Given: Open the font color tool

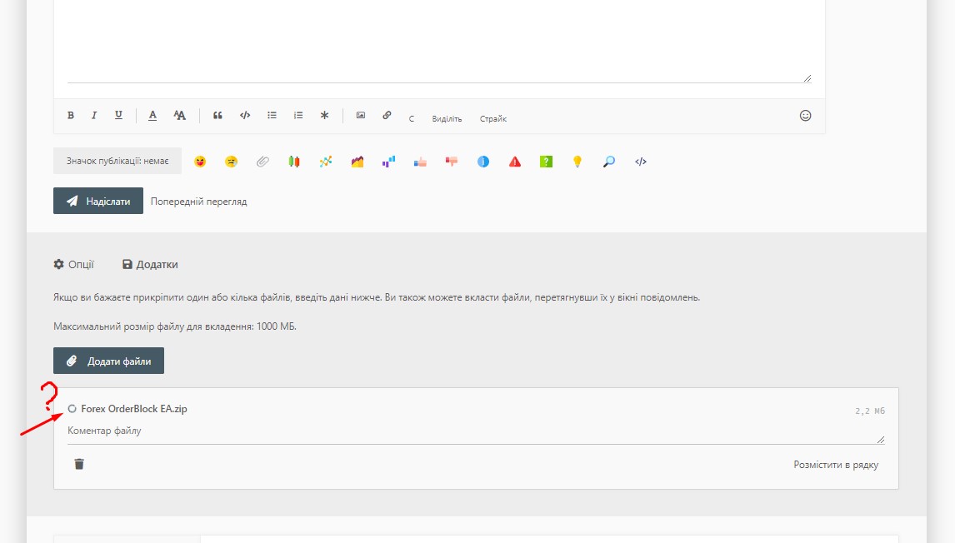Looking at the screenshot, I should point(152,115).
